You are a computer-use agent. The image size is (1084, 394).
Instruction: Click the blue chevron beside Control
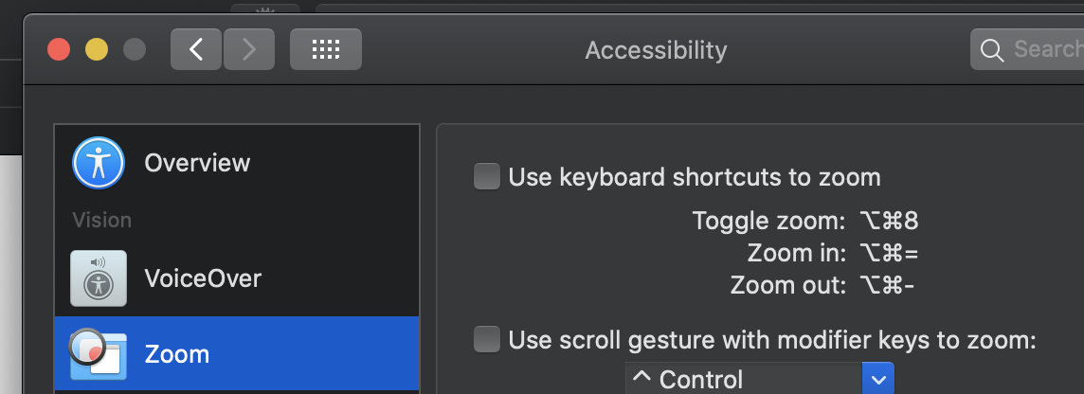(877, 380)
